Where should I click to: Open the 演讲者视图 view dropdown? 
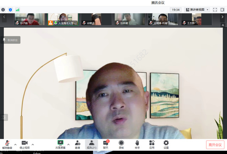pyautogui.click(x=199, y=10)
